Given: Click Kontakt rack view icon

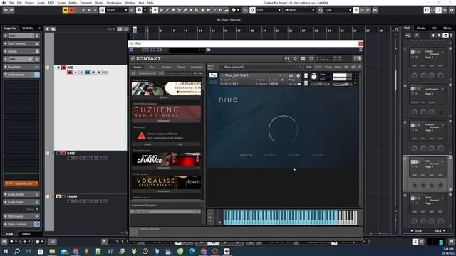Looking at the screenshot, I should (x=303, y=58).
